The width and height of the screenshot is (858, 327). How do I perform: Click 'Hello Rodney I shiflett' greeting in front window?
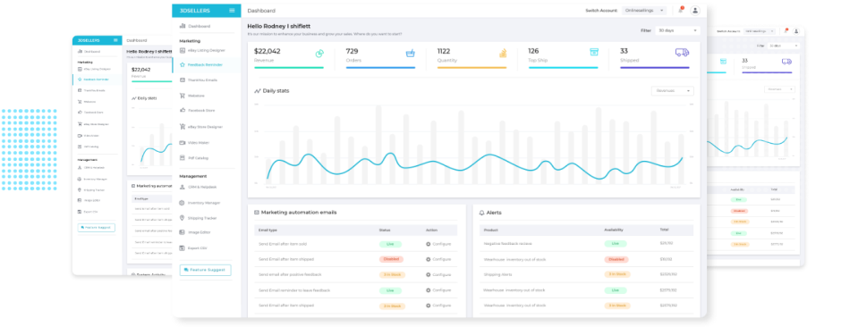(279, 26)
